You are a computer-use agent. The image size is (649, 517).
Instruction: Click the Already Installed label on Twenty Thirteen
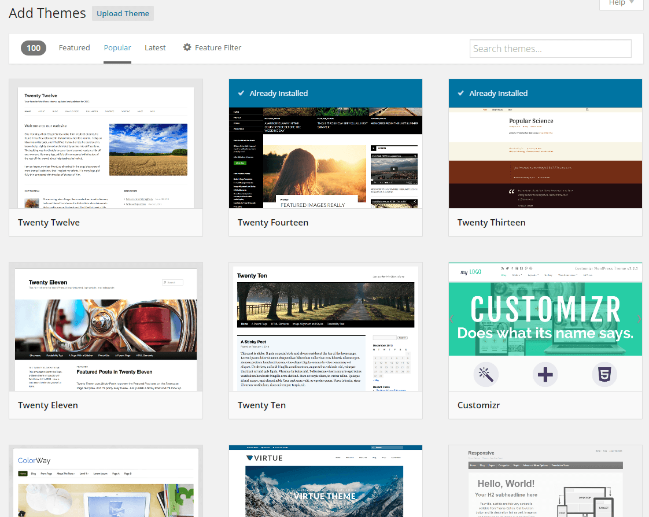click(x=499, y=93)
